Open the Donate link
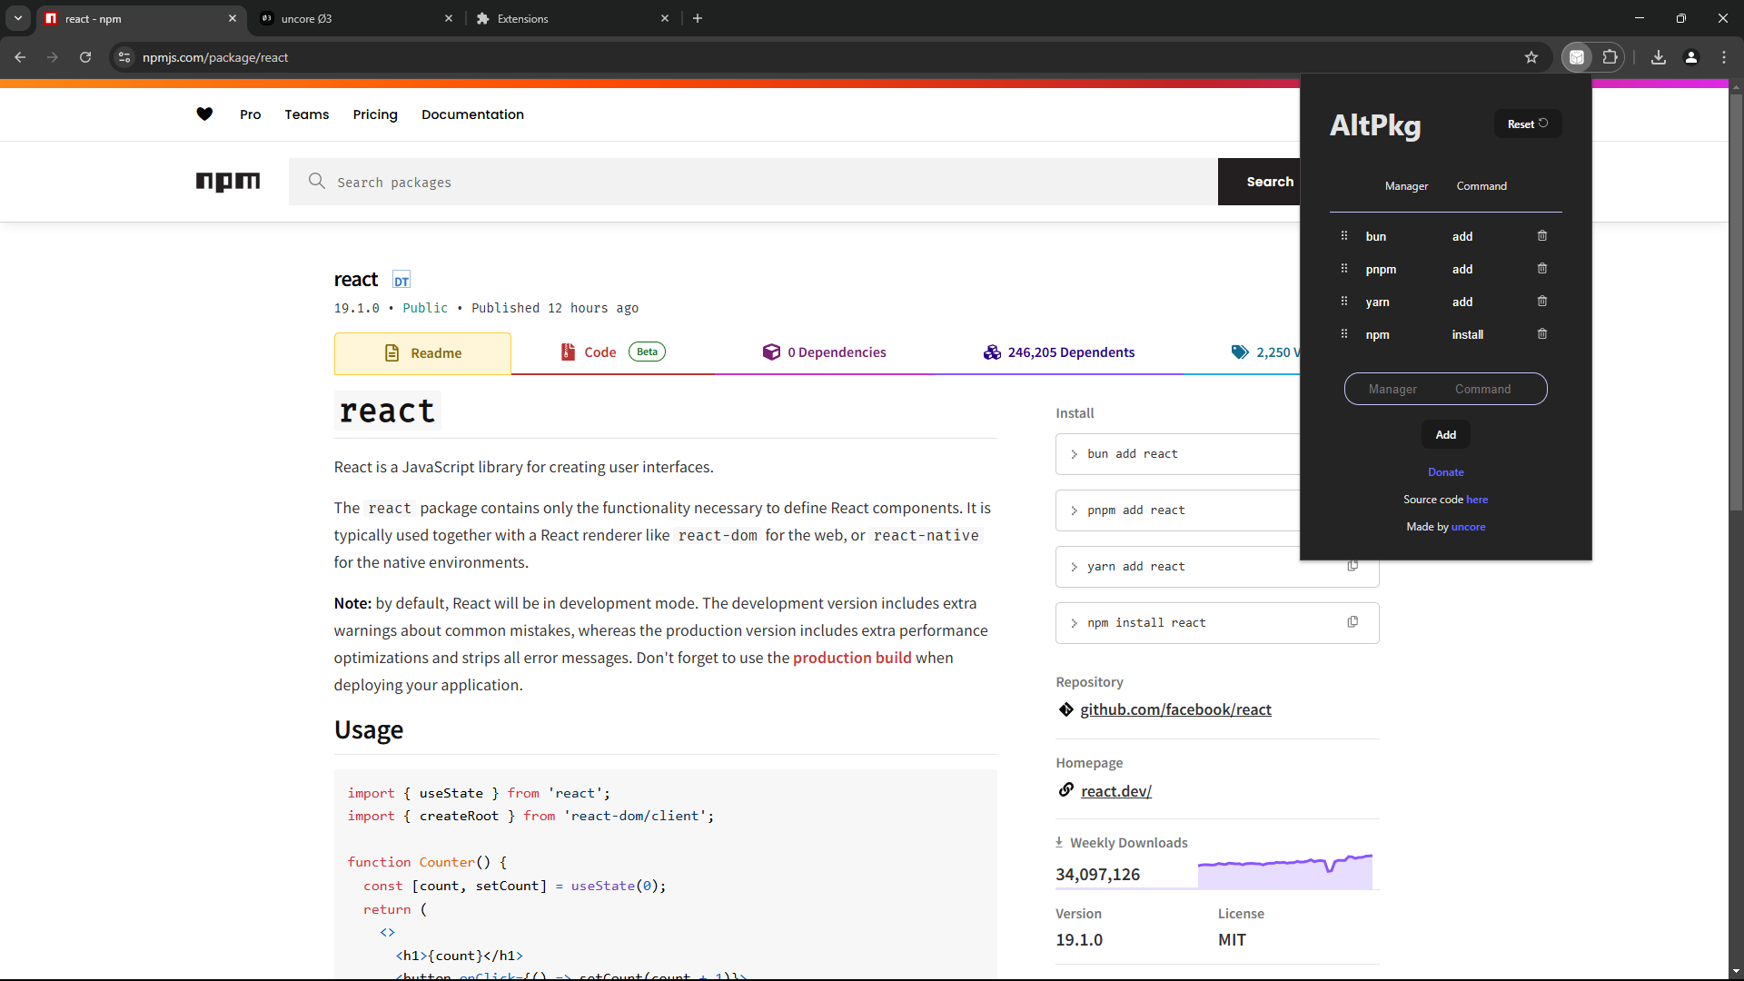1744x981 pixels. click(x=1445, y=472)
